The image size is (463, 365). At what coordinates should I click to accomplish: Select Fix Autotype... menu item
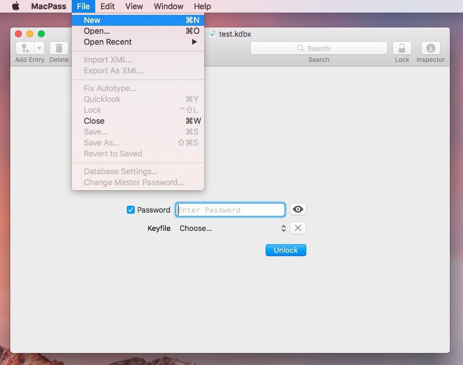[138, 88]
